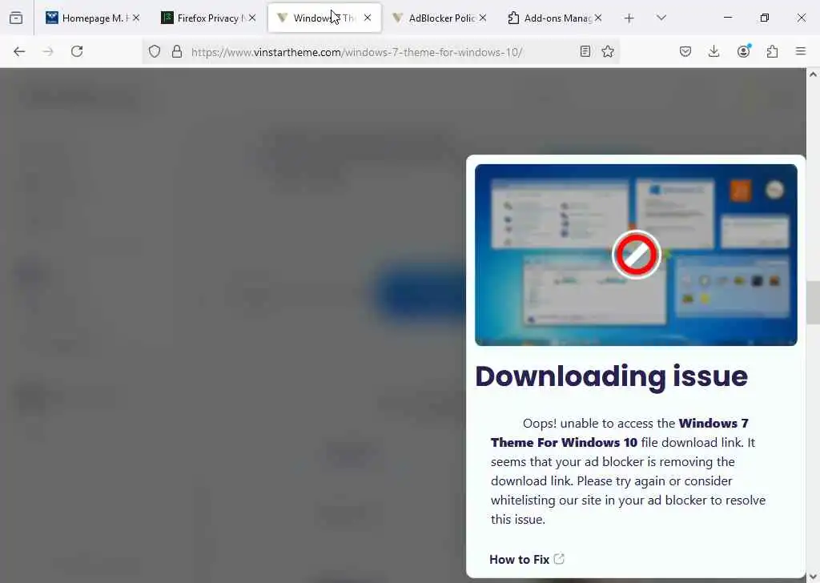Restore down the Firefox window
820x583 pixels.
765,18
